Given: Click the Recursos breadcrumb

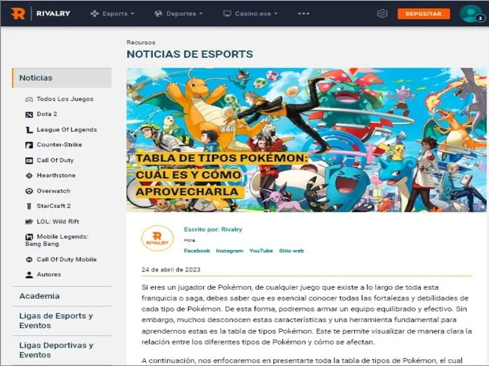Looking at the screenshot, I should pyautogui.click(x=141, y=42).
